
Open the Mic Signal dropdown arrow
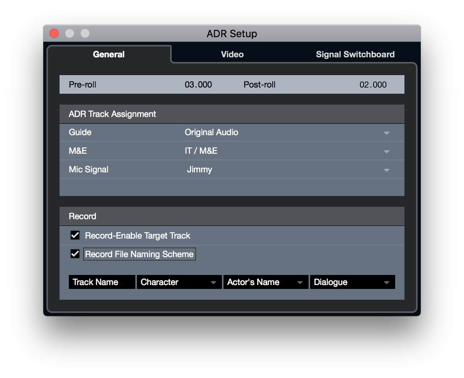[386, 170]
